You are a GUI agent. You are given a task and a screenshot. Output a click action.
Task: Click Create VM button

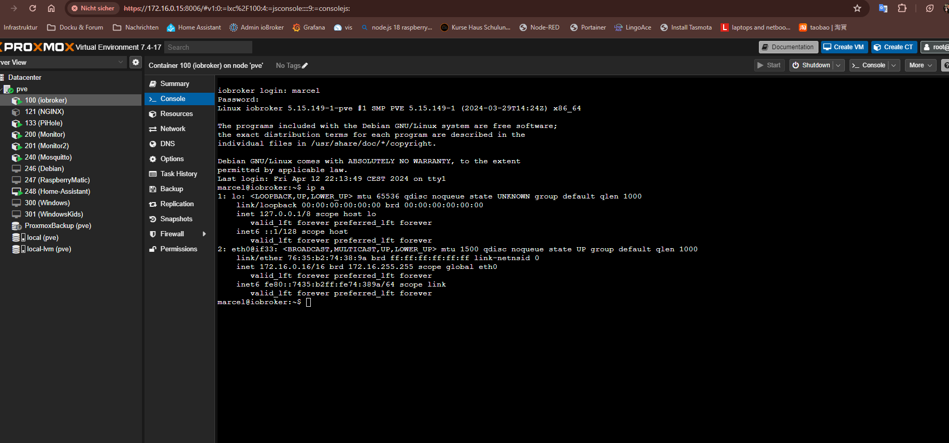pos(844,47)
